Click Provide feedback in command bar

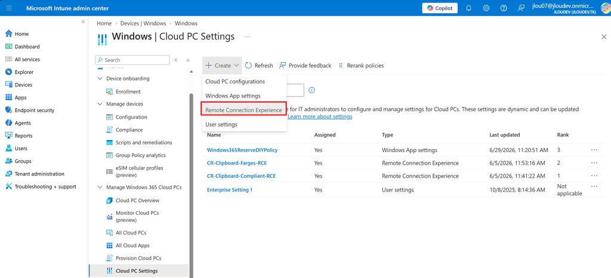point(305,66)
